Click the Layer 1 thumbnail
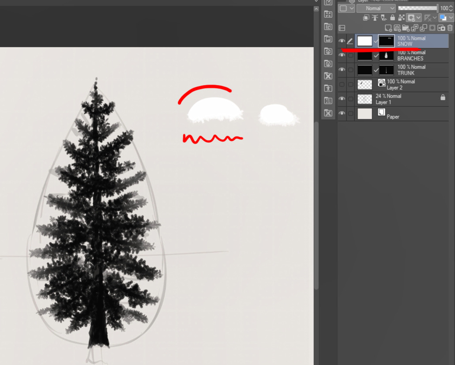This screenshot has width=455, height=365. click(x=365, y=99)
